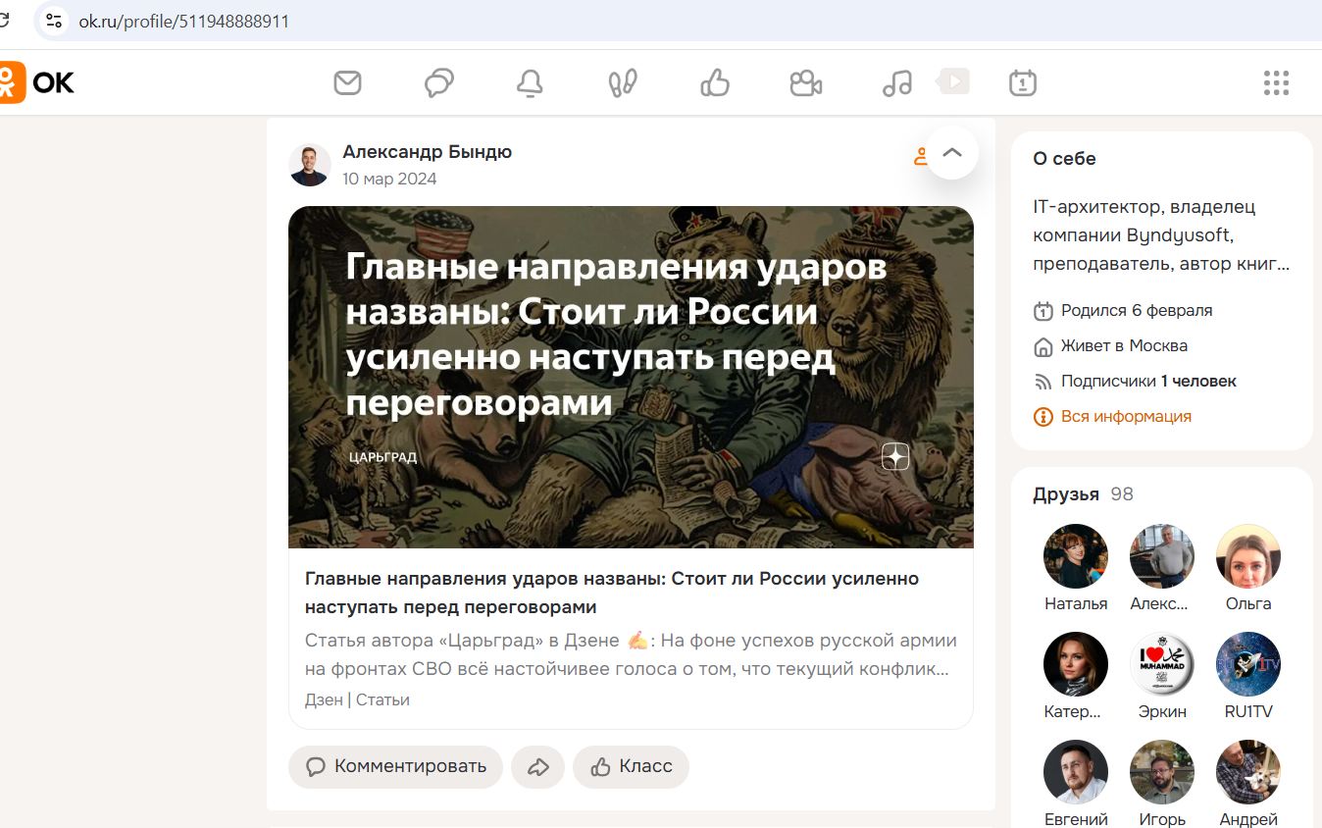The image size is (1322, 828).
Task: Open the video camera icon
Action: [x=805, y=82]
